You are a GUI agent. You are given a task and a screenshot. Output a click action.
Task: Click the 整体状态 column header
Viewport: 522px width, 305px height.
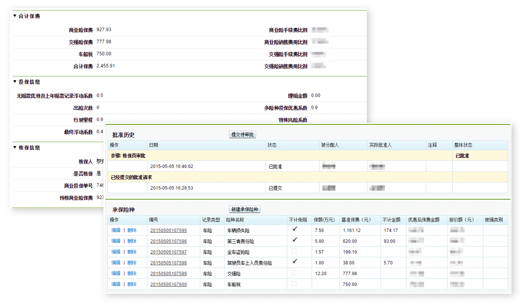coord(480,145)
